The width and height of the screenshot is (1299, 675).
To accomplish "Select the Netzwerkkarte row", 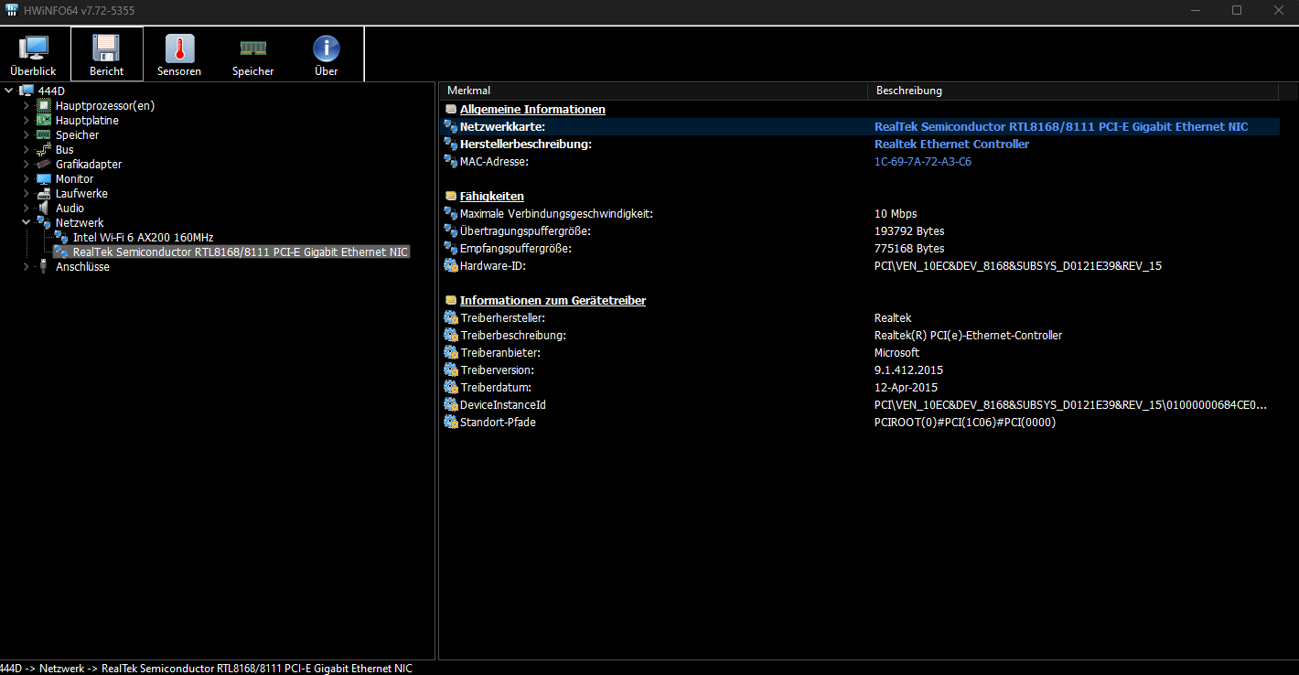I will click(860, 126).
